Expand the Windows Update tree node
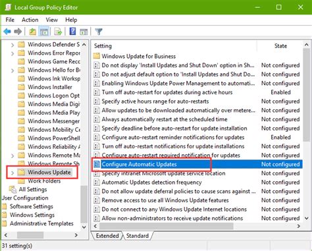Viewport: 312px width, 251px height. pyautogui.click(x=13, y=173)
